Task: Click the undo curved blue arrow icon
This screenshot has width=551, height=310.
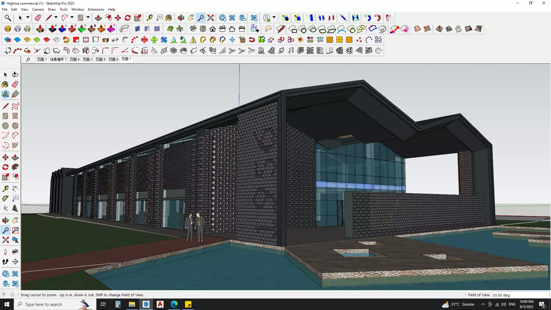Action: (368, 18)
